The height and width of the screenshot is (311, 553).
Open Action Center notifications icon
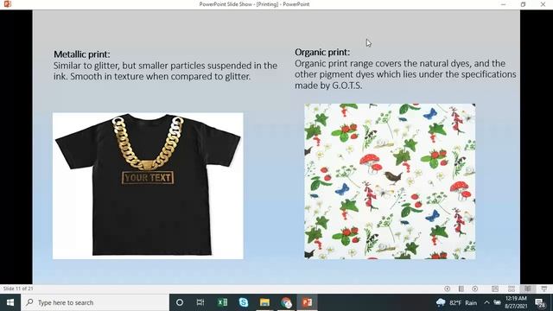540,302
